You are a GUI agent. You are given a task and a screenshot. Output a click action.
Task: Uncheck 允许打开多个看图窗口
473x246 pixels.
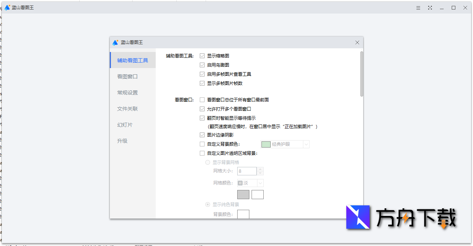(x=202, y=109)
